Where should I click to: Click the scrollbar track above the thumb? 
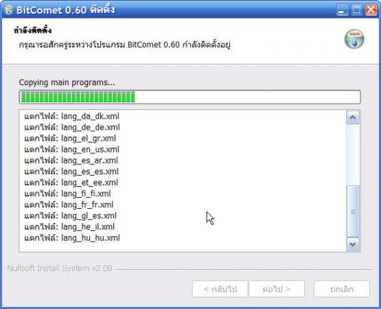tap(353, 155)
